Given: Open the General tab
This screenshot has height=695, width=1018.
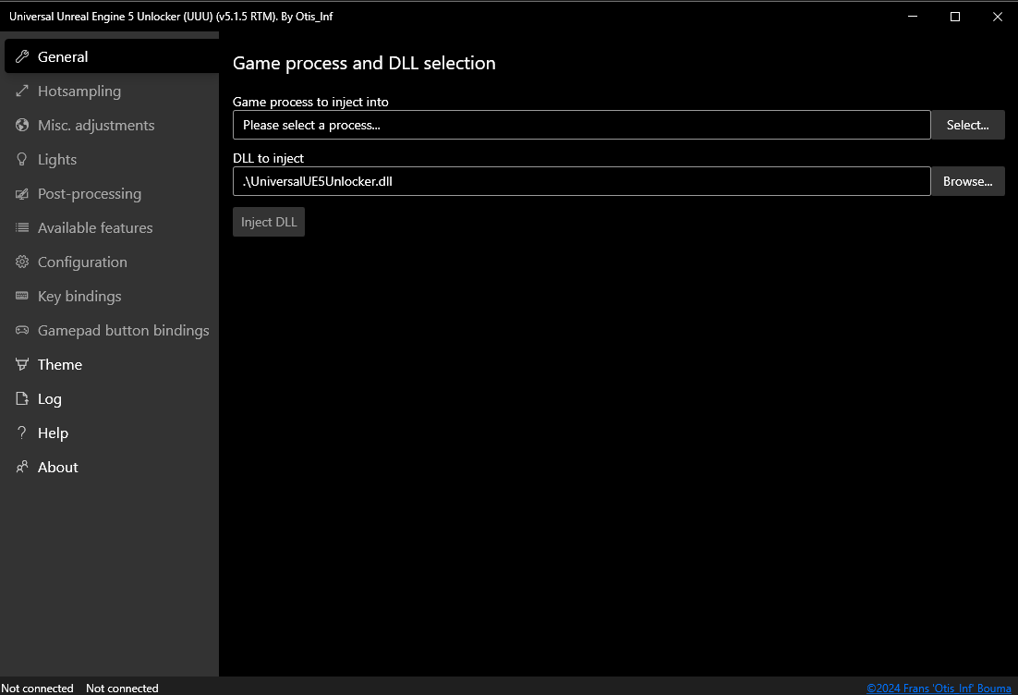Looking at the screenshot, I should coord(112,56).
